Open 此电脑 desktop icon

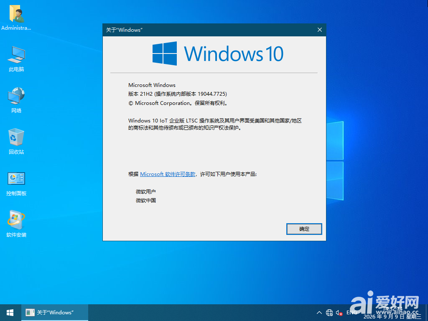(16, 59)
